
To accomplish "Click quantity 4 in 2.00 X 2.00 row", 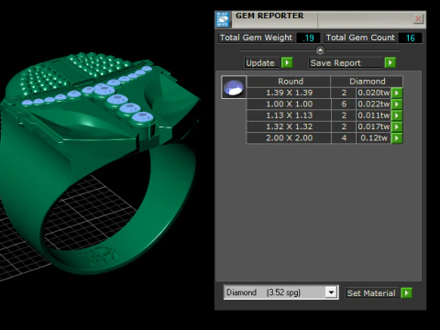I will 344,138.
